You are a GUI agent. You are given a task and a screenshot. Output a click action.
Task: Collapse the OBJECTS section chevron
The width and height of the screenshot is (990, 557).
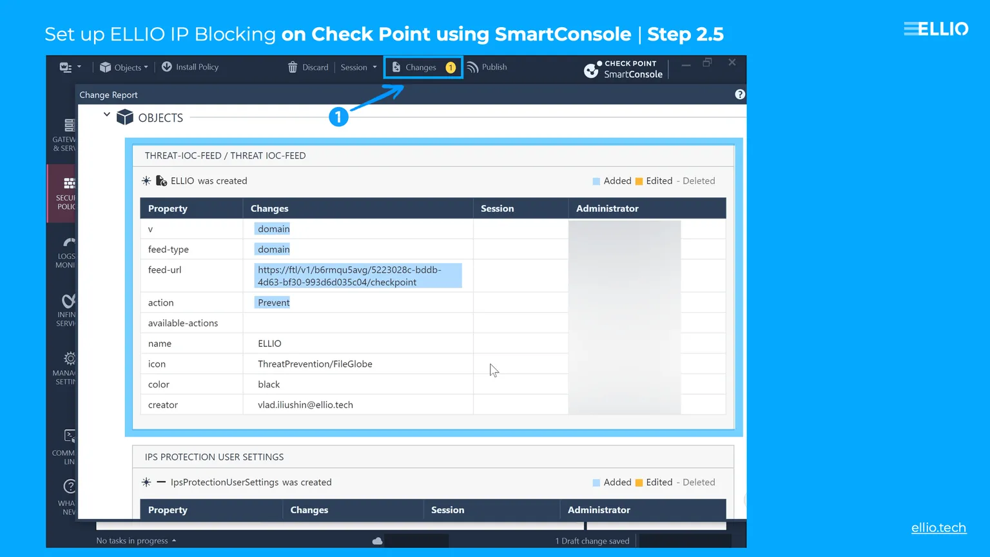107,115
